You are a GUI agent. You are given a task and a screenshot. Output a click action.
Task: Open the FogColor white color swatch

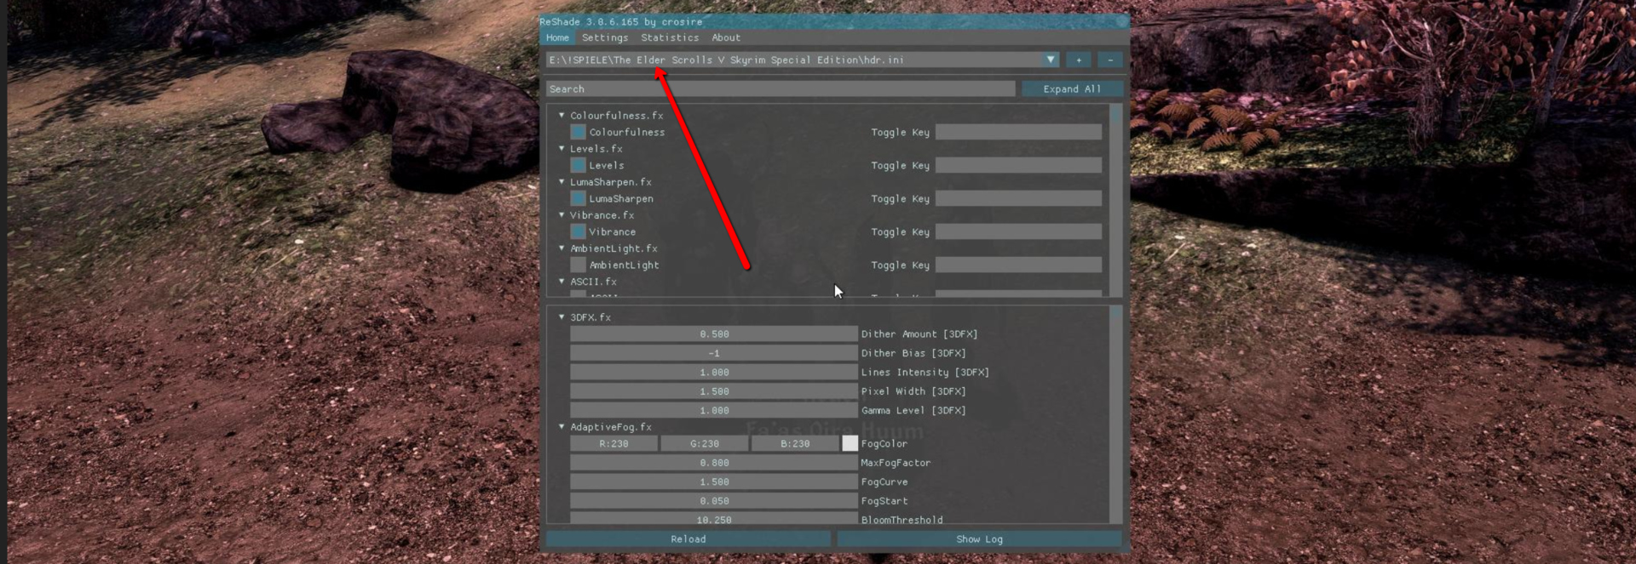click(x=850, y=443)
